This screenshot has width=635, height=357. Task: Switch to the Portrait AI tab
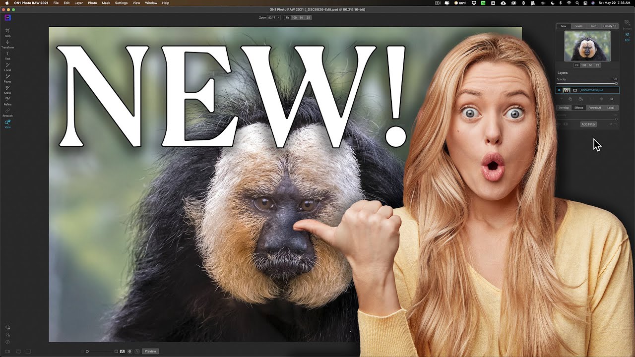point(594,108)
